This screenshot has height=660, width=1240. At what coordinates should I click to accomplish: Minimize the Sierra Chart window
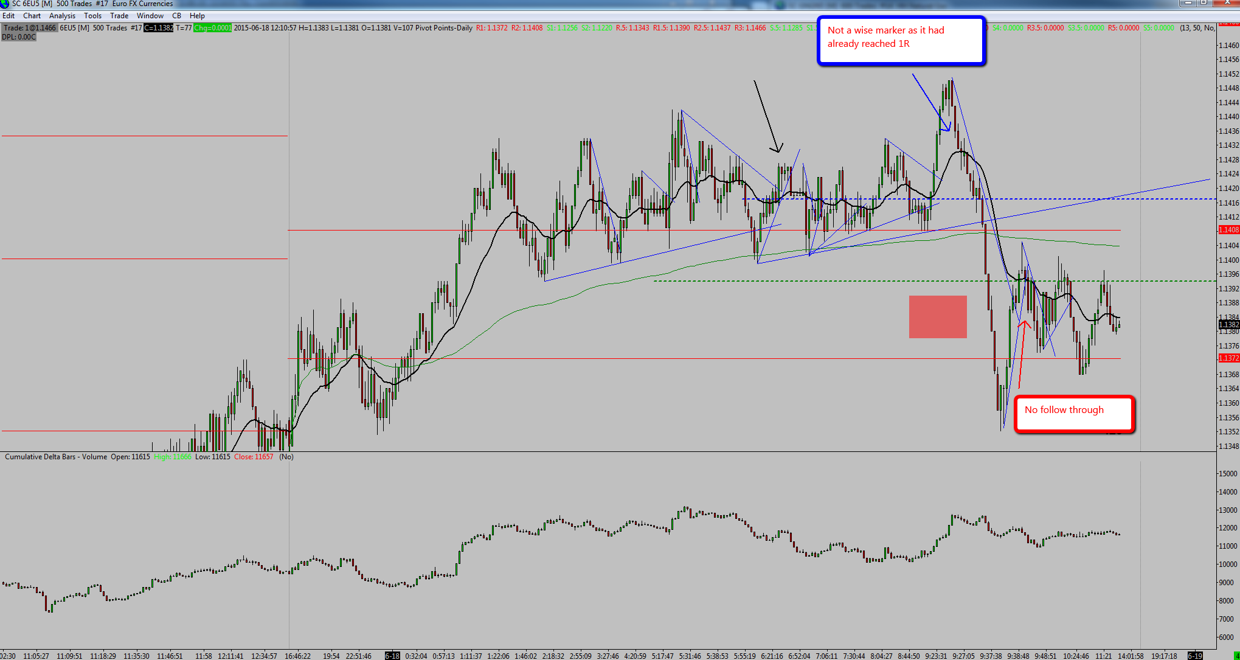coord(1188,3)
